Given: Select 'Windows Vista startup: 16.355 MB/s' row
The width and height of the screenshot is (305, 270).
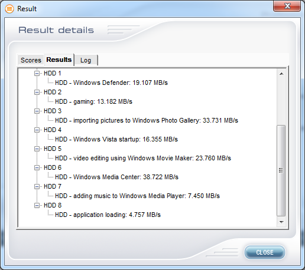Looking at the screenshot, I should [x=116, y=139].
